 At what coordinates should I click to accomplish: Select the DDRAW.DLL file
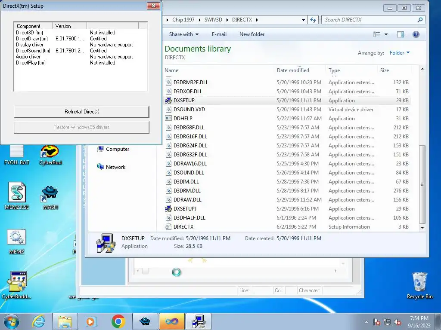point(187,199)
